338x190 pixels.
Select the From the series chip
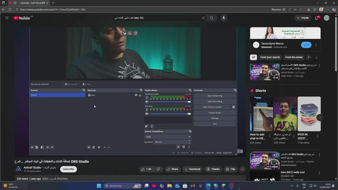click(294, 57)
